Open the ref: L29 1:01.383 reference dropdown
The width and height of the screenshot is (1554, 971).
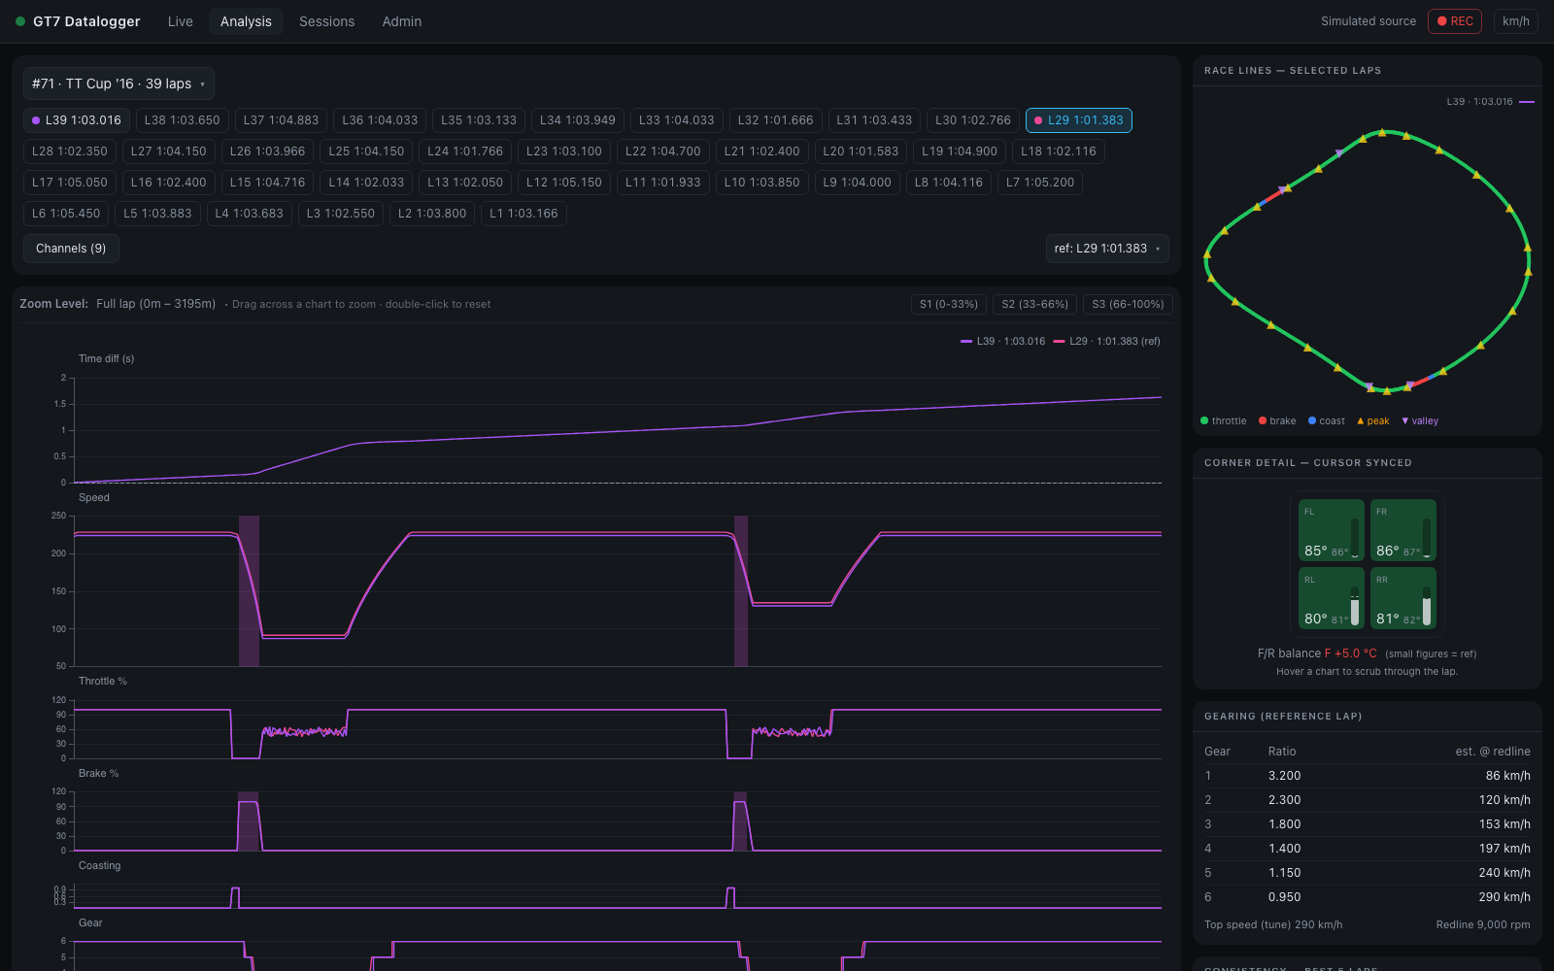tap(1107, 249)
